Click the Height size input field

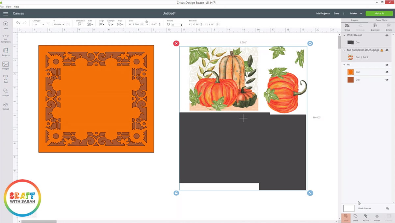[x=155, y=25]
